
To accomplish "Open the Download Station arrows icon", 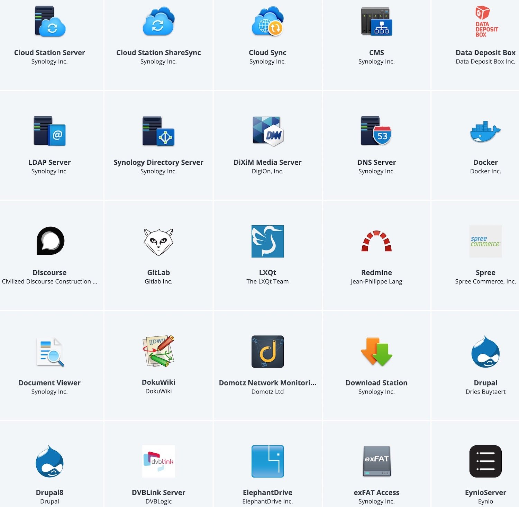I will coord(376,352).
